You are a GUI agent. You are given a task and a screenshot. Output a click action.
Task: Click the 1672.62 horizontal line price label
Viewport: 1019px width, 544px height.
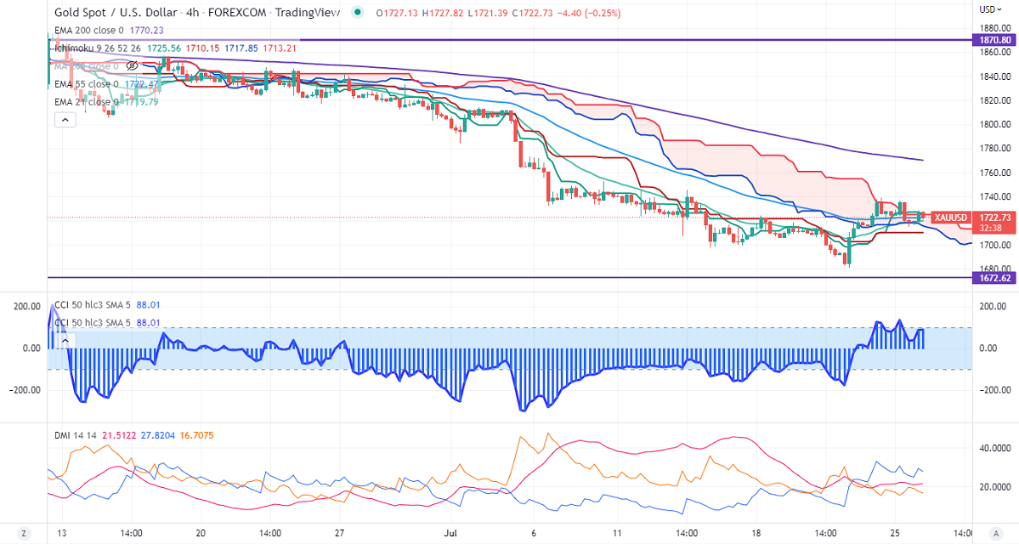click(995, 278)
